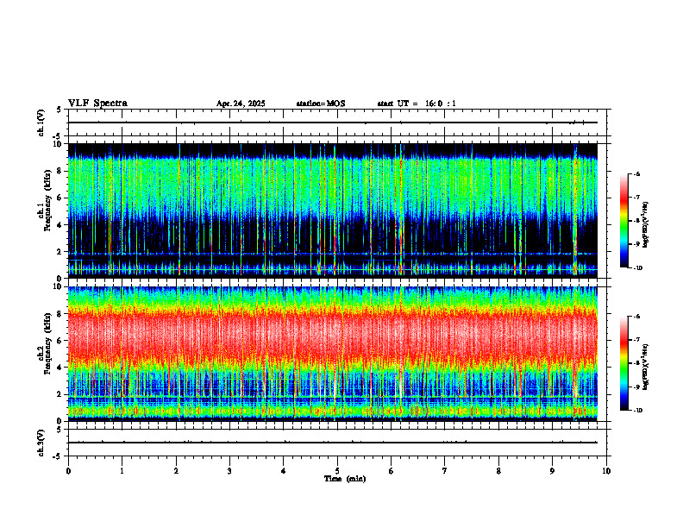Click tick label 5 on the Time axis

[337, 471]
